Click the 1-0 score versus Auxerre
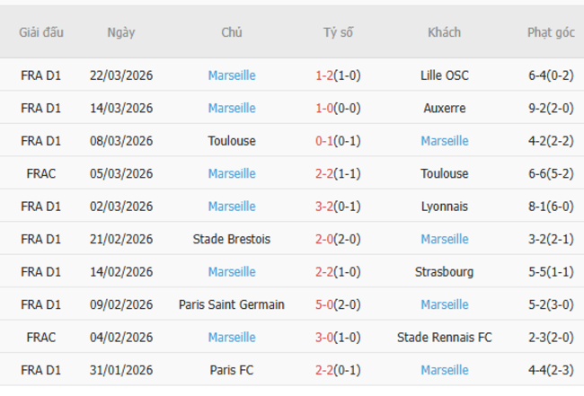This screenshot has width=584, height=396. [323, 108]
